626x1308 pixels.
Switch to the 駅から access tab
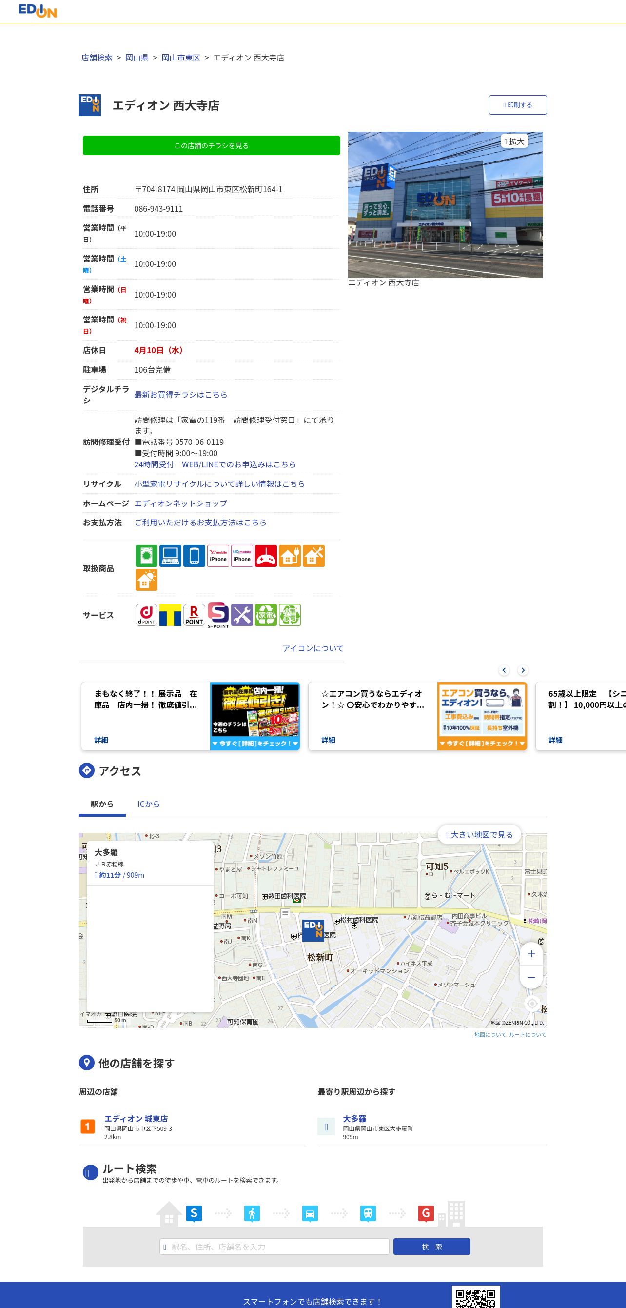(102, 804)
